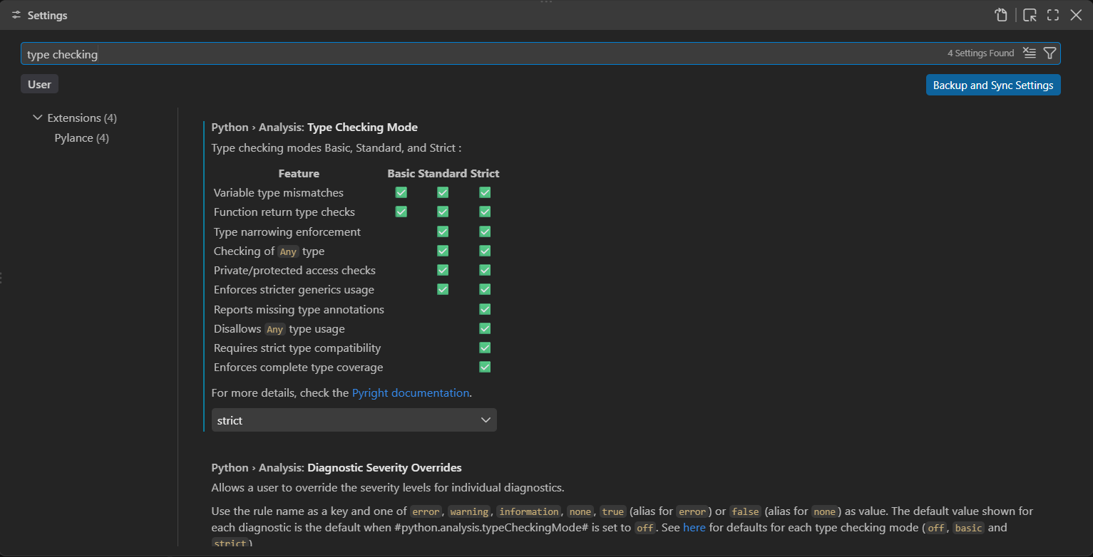Click the 'Standard' column header in the table
Image resolution: width=1093 pixels, height=557 pixels.
pos(443,173)
